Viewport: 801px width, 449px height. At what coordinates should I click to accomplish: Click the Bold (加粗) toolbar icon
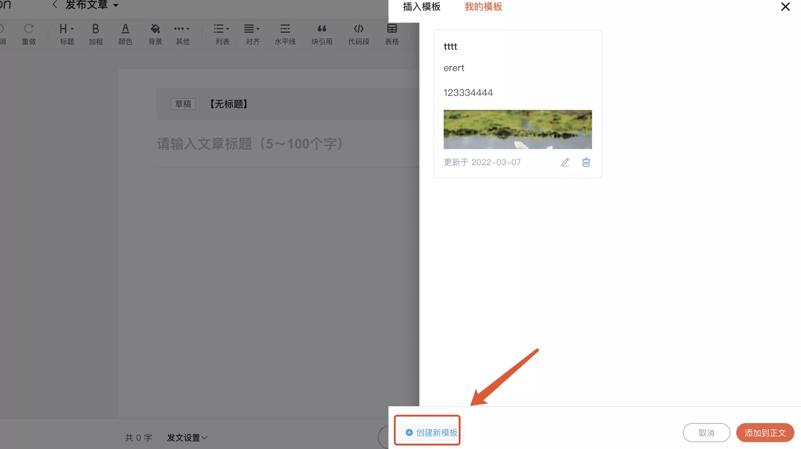click(x=96, y=33)
